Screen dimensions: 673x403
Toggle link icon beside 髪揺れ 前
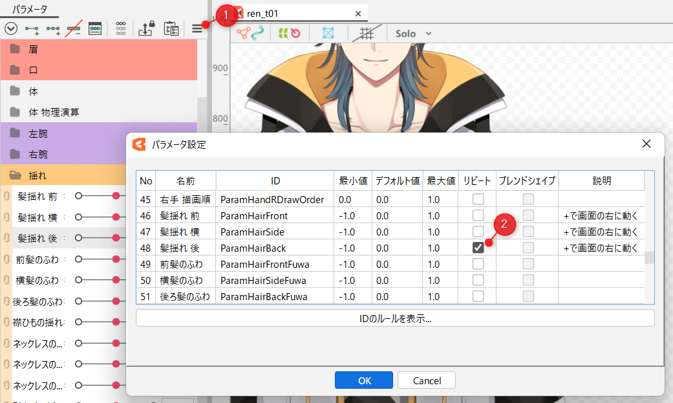point(6,197)
